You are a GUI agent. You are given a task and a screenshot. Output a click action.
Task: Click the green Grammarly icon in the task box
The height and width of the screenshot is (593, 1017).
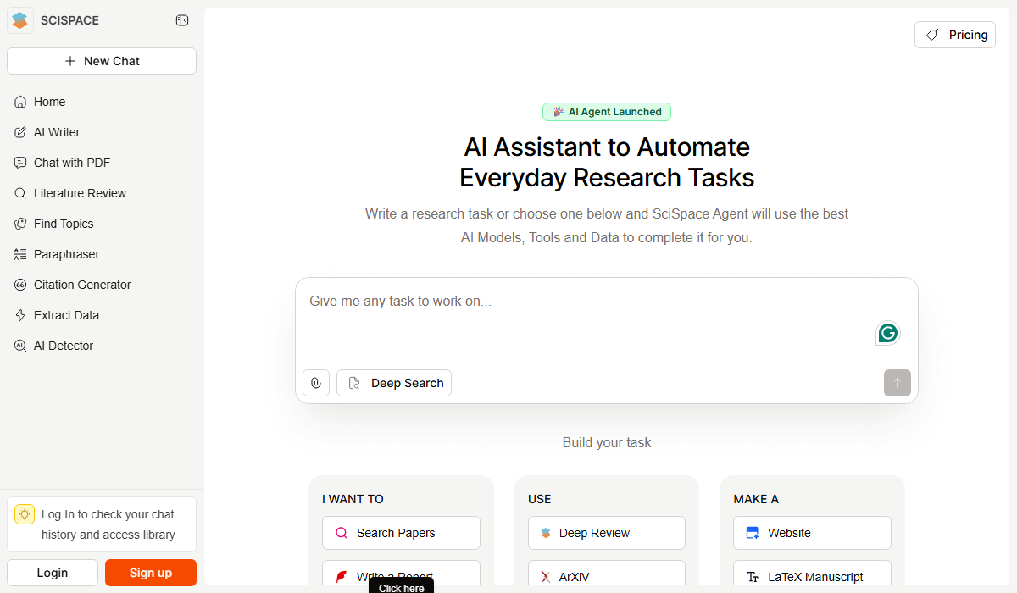pos(887,333)
